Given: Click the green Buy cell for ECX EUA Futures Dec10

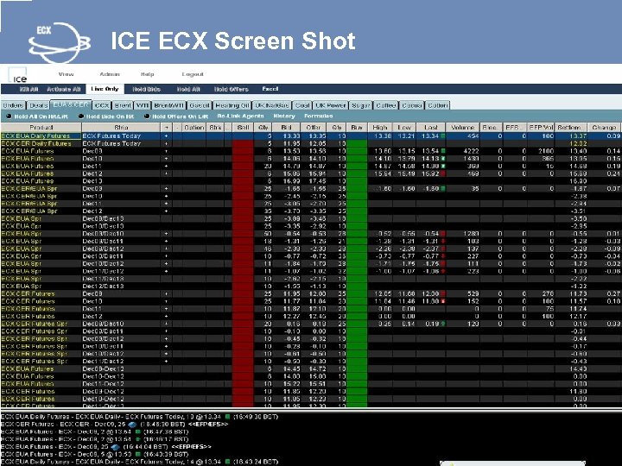Looking at the screenshot, I should tap(357, 159).
